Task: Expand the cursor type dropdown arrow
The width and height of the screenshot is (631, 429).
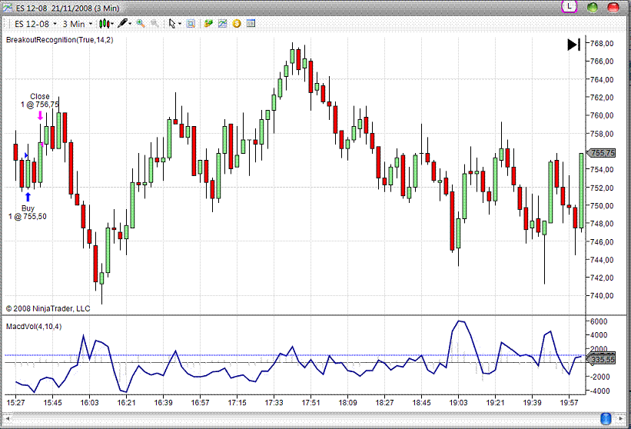Action: coord(180,24)
